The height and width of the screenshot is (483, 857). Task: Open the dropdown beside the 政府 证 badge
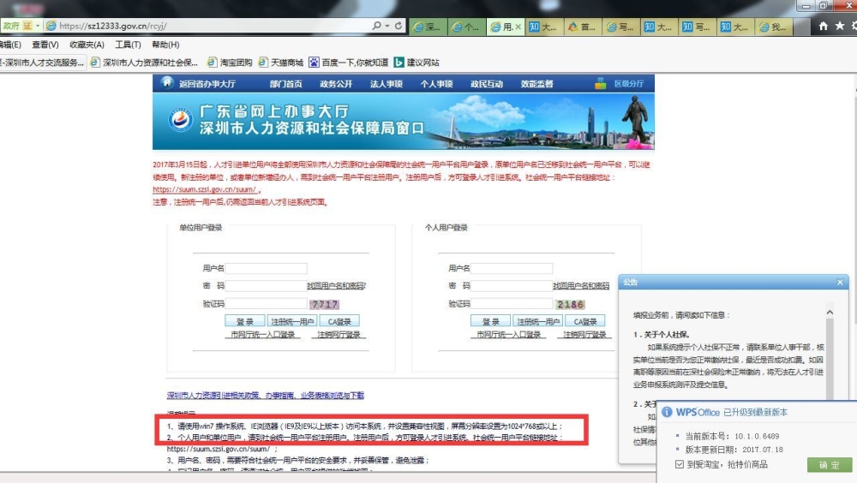point(38,26)
